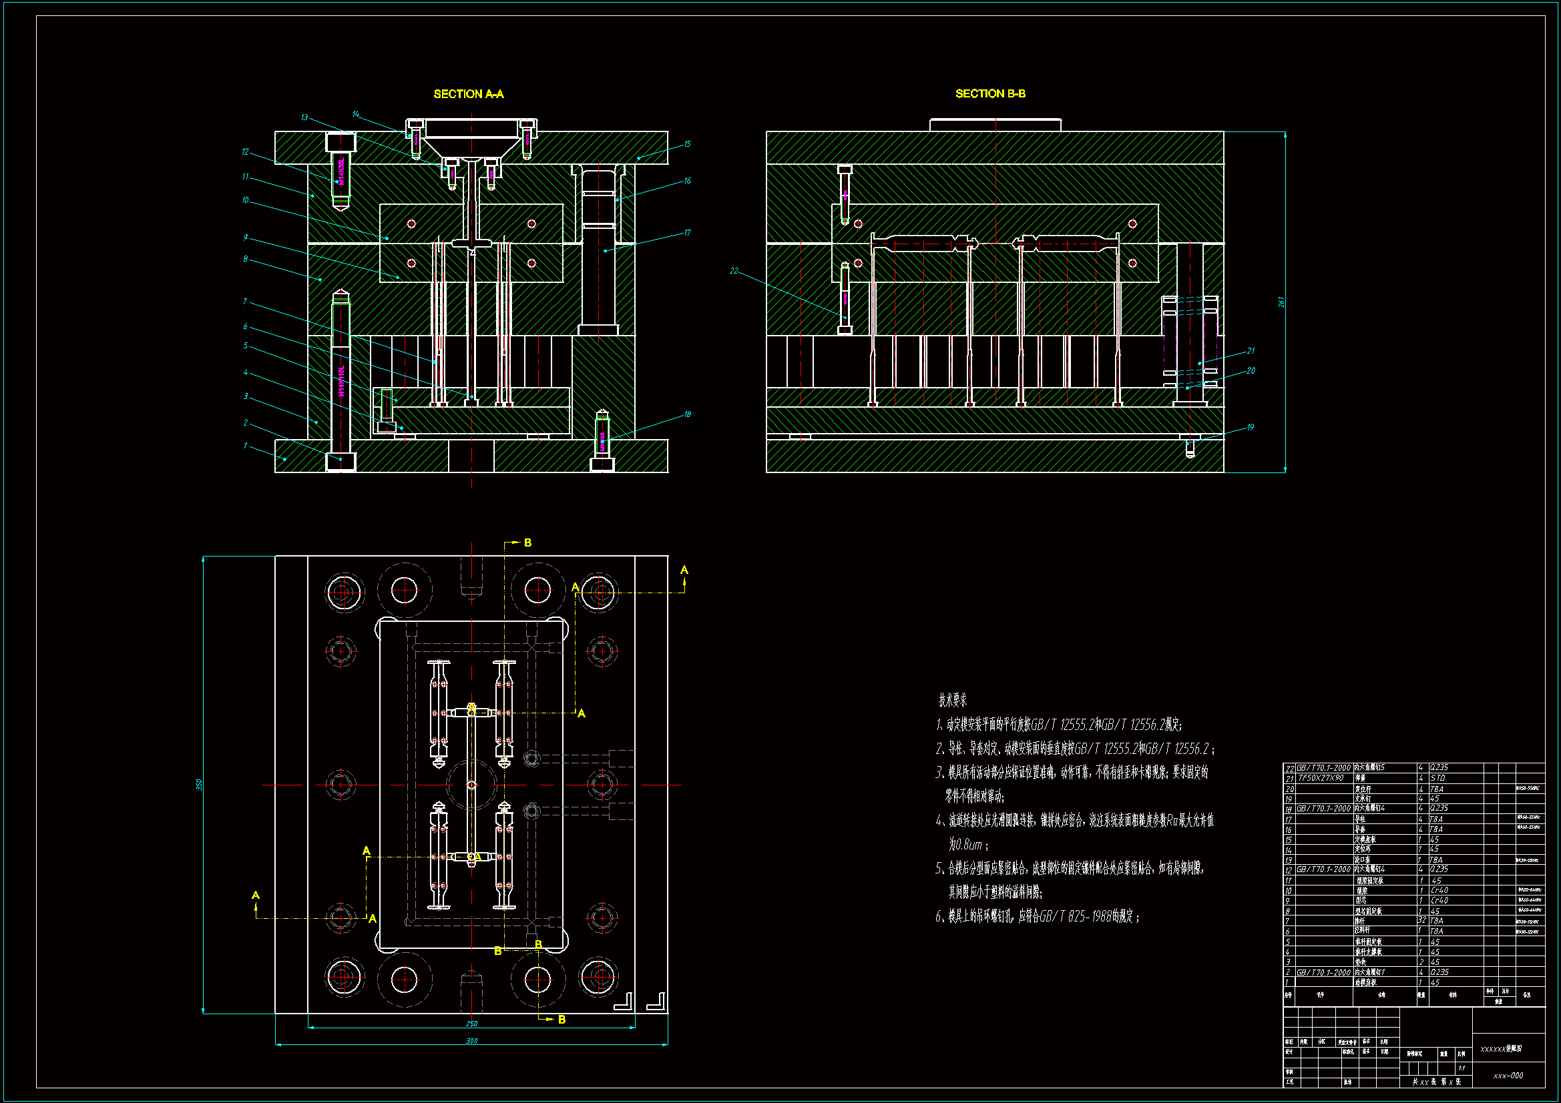Click the quantity 32 cell in parts list
Image resolution: width=1561 pixels, height=1103 pixels.
[x=1421, y=920]
